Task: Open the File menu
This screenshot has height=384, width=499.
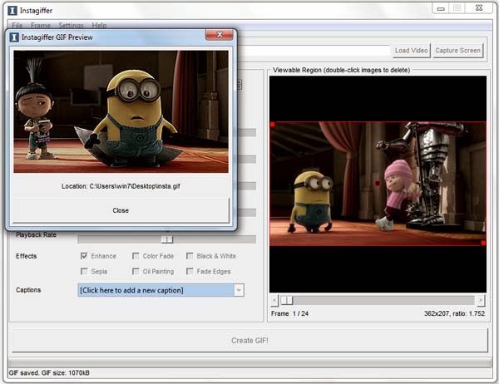Action: [x=17, y=25]
